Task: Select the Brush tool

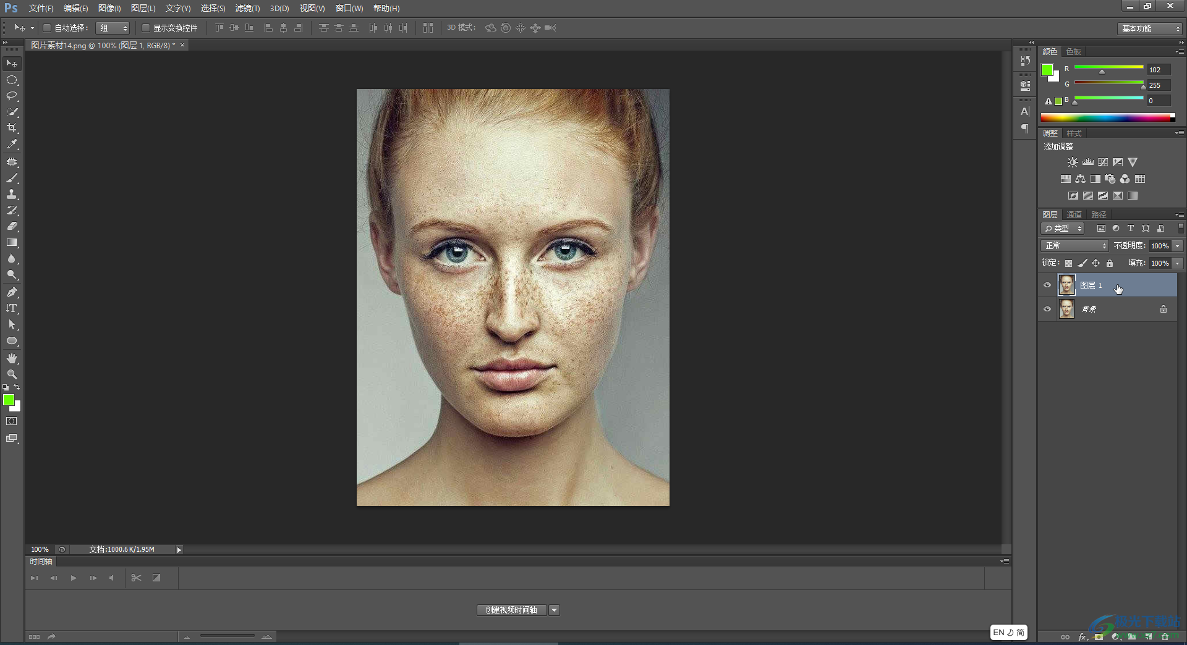Action: pyautogui.click(x=12, y=178)
